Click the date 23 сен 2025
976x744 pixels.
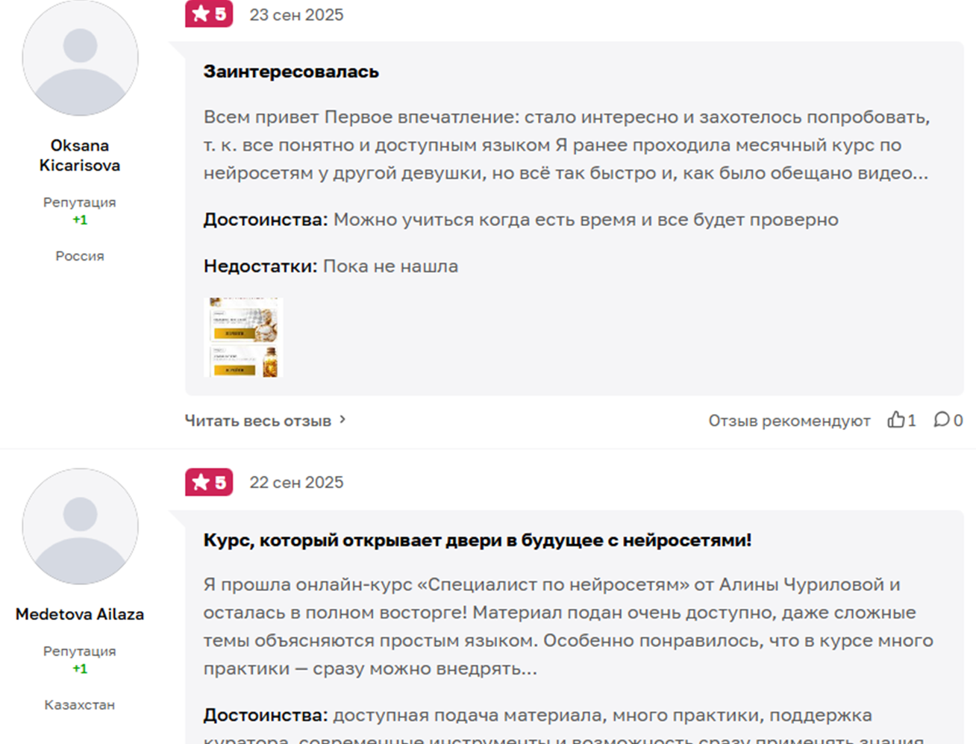click(x=296, y=13)
